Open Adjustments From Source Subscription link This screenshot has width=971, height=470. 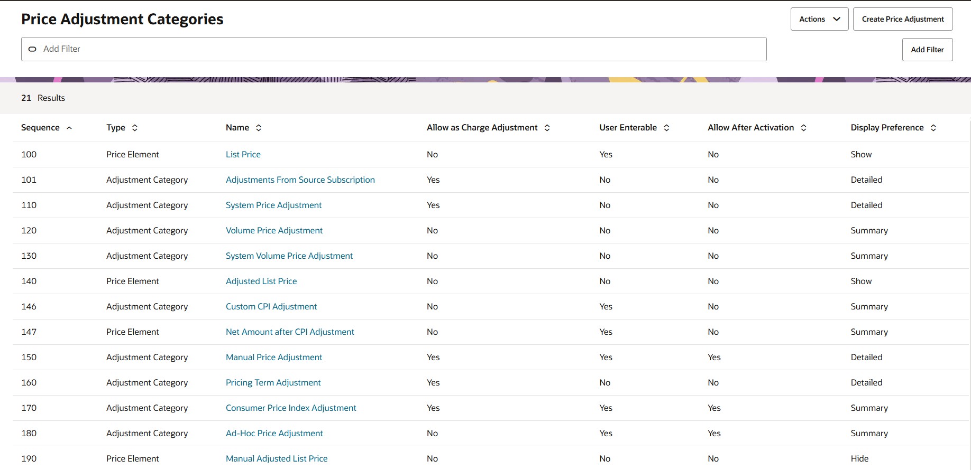coord(300,180)
